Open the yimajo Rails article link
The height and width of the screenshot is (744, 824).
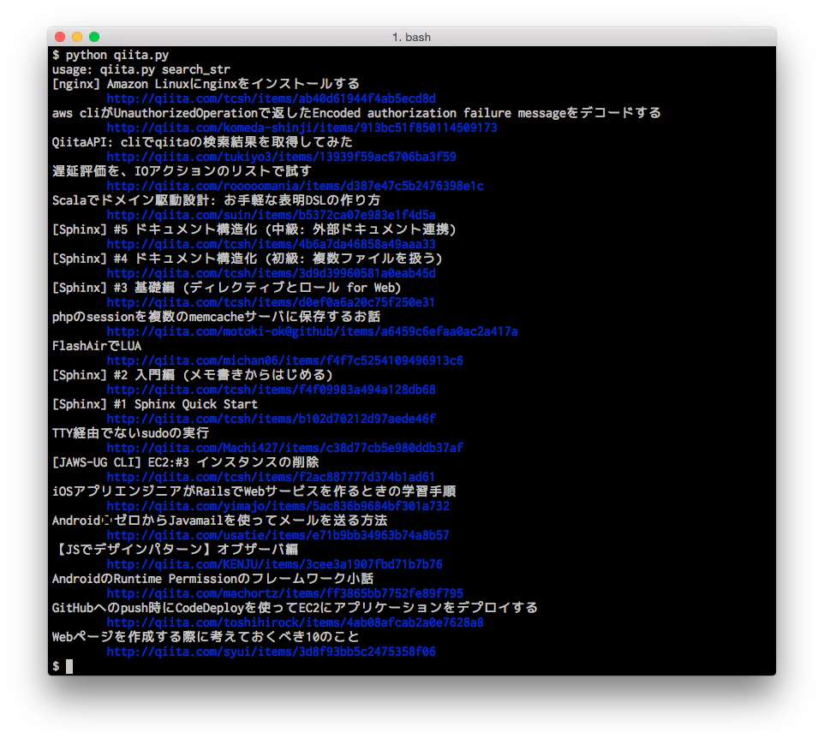pyautogui.click(x=278, y=507)
